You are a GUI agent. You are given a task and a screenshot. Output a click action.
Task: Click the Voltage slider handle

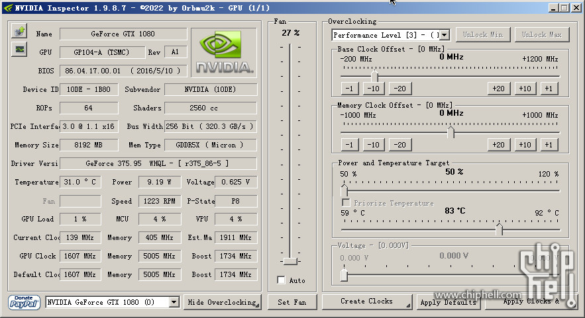(x=344, y=275)
